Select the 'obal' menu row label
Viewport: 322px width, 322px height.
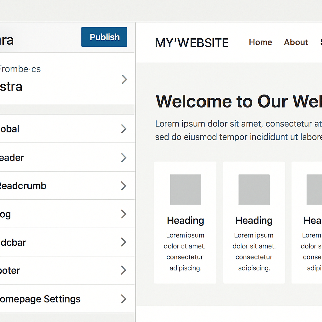coord(9,129)
